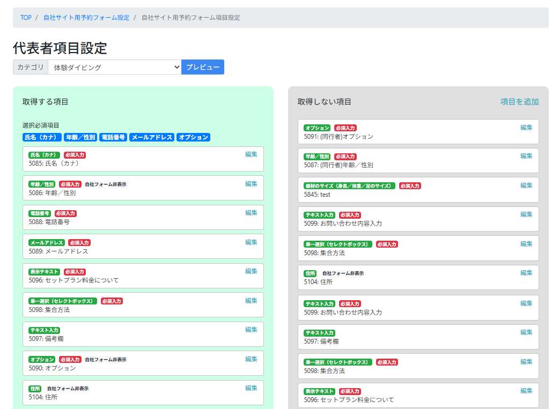Screen dimensions: 559x409
Task: Click the green 器材のサイズ badge on item 5845
Action: tap(349, 186)
